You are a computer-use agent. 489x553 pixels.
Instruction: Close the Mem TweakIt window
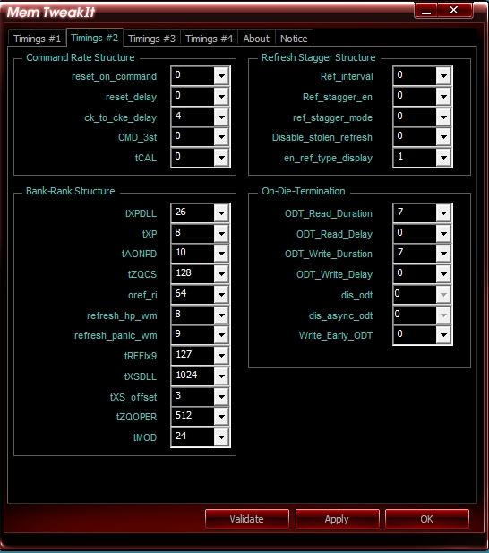tap(454, 11)
